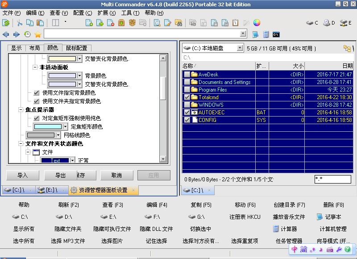Collapse the 非活动面板 tree node
The image size is (357, 259).
35,67
